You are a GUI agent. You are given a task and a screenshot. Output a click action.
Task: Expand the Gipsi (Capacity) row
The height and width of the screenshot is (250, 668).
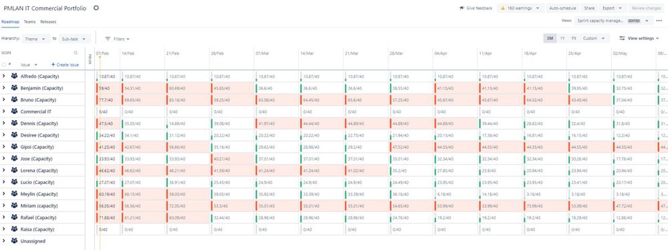3,147
